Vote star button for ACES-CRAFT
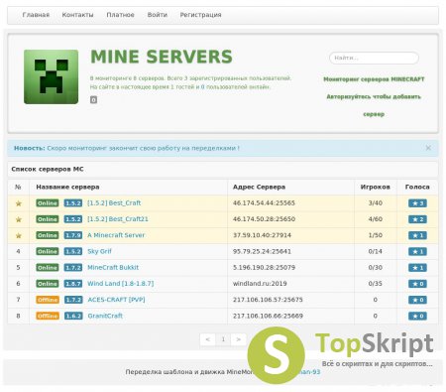The image size is (446, 392). click(417, 300)
